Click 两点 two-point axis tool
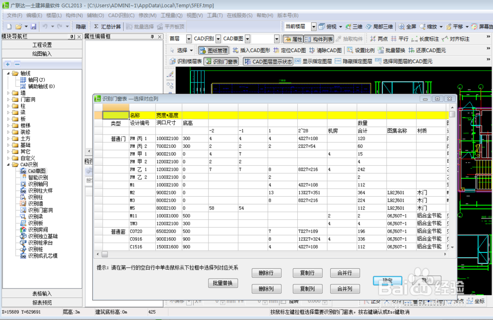Screen dimensions: 493x320 (x=379, y=39)
